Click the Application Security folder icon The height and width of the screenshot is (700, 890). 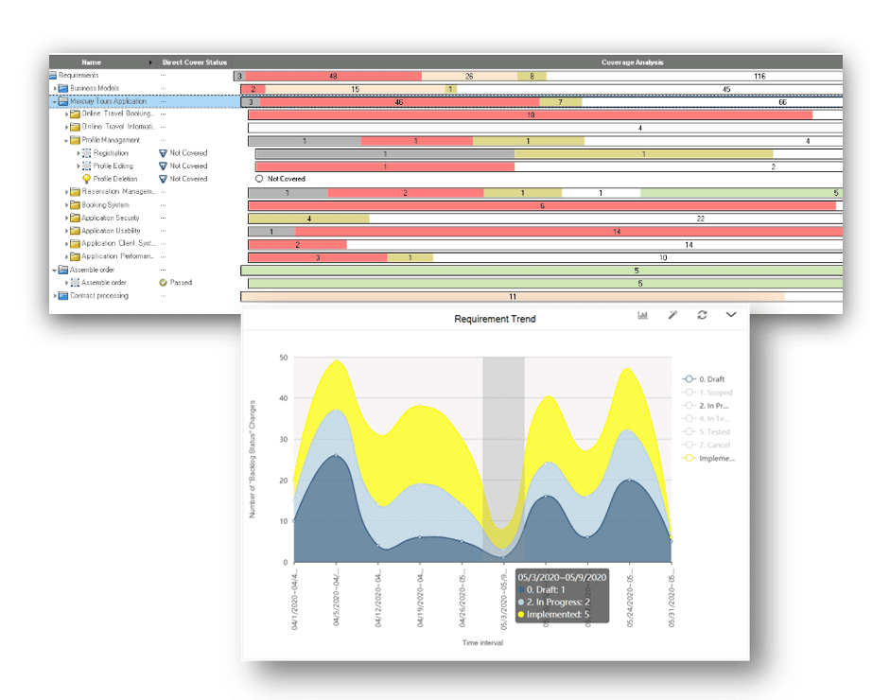coord(75,218)
